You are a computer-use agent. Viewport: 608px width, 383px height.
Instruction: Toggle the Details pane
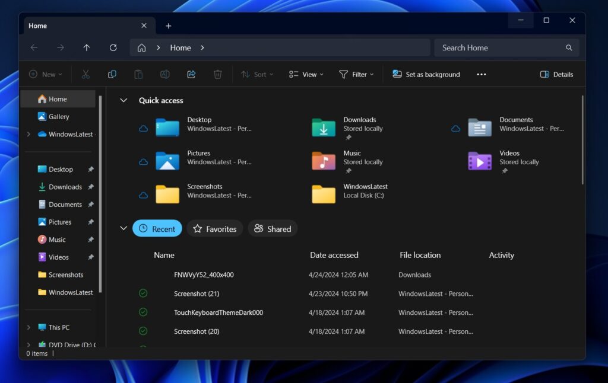tap(556, 74)
